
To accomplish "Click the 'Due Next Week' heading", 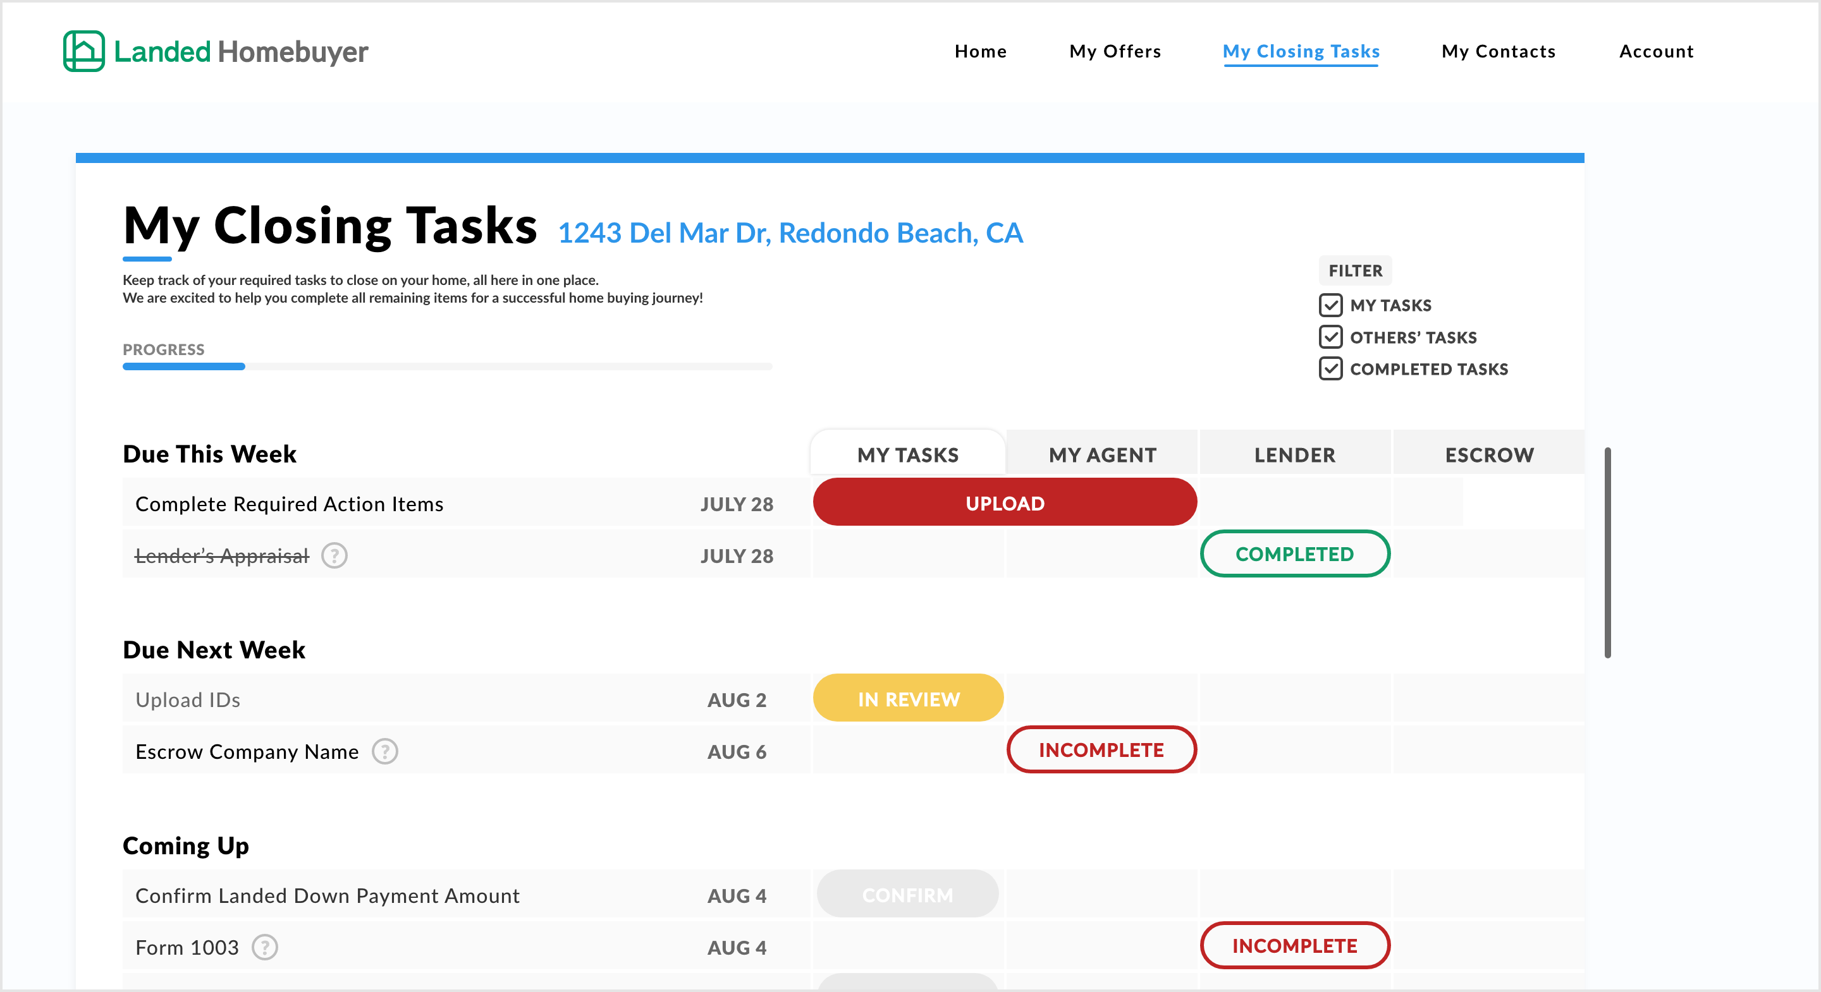I will (214, 650).
